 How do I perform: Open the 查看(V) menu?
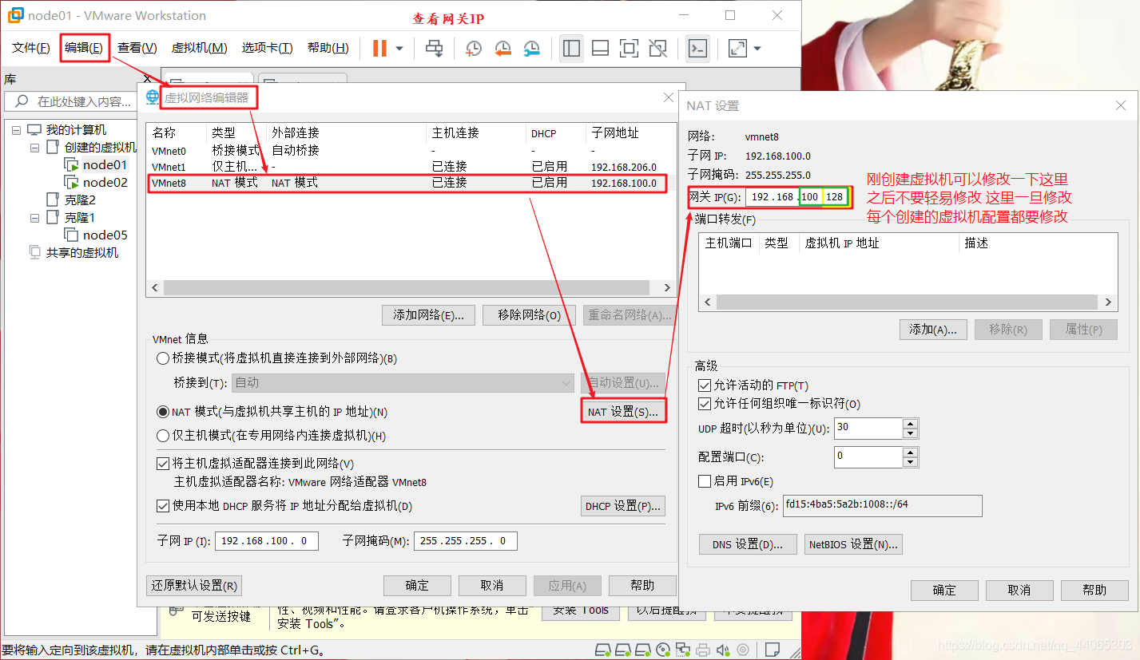pos(137,48)
